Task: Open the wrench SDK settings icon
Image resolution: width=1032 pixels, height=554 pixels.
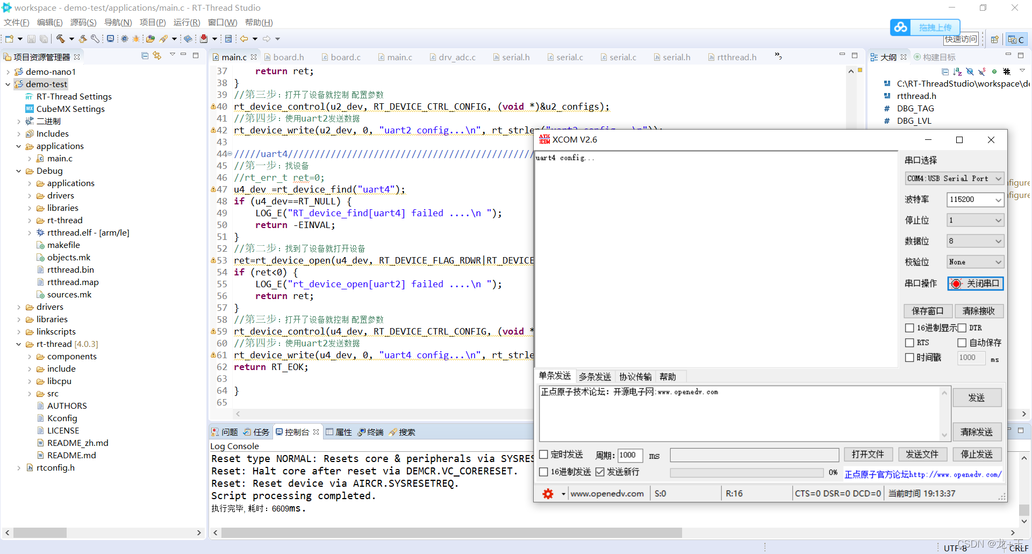Action: pyautogui.click(x=95, y=39)
